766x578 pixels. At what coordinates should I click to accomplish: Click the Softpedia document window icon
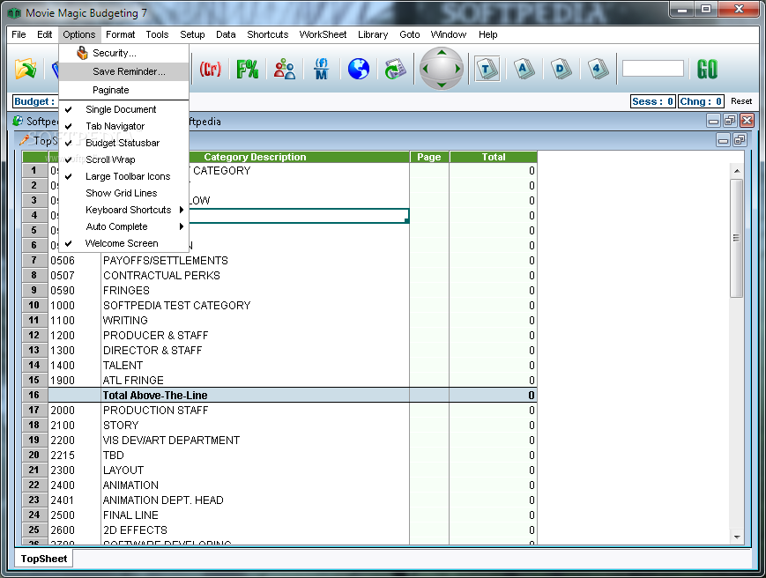[x=19, y=121]
